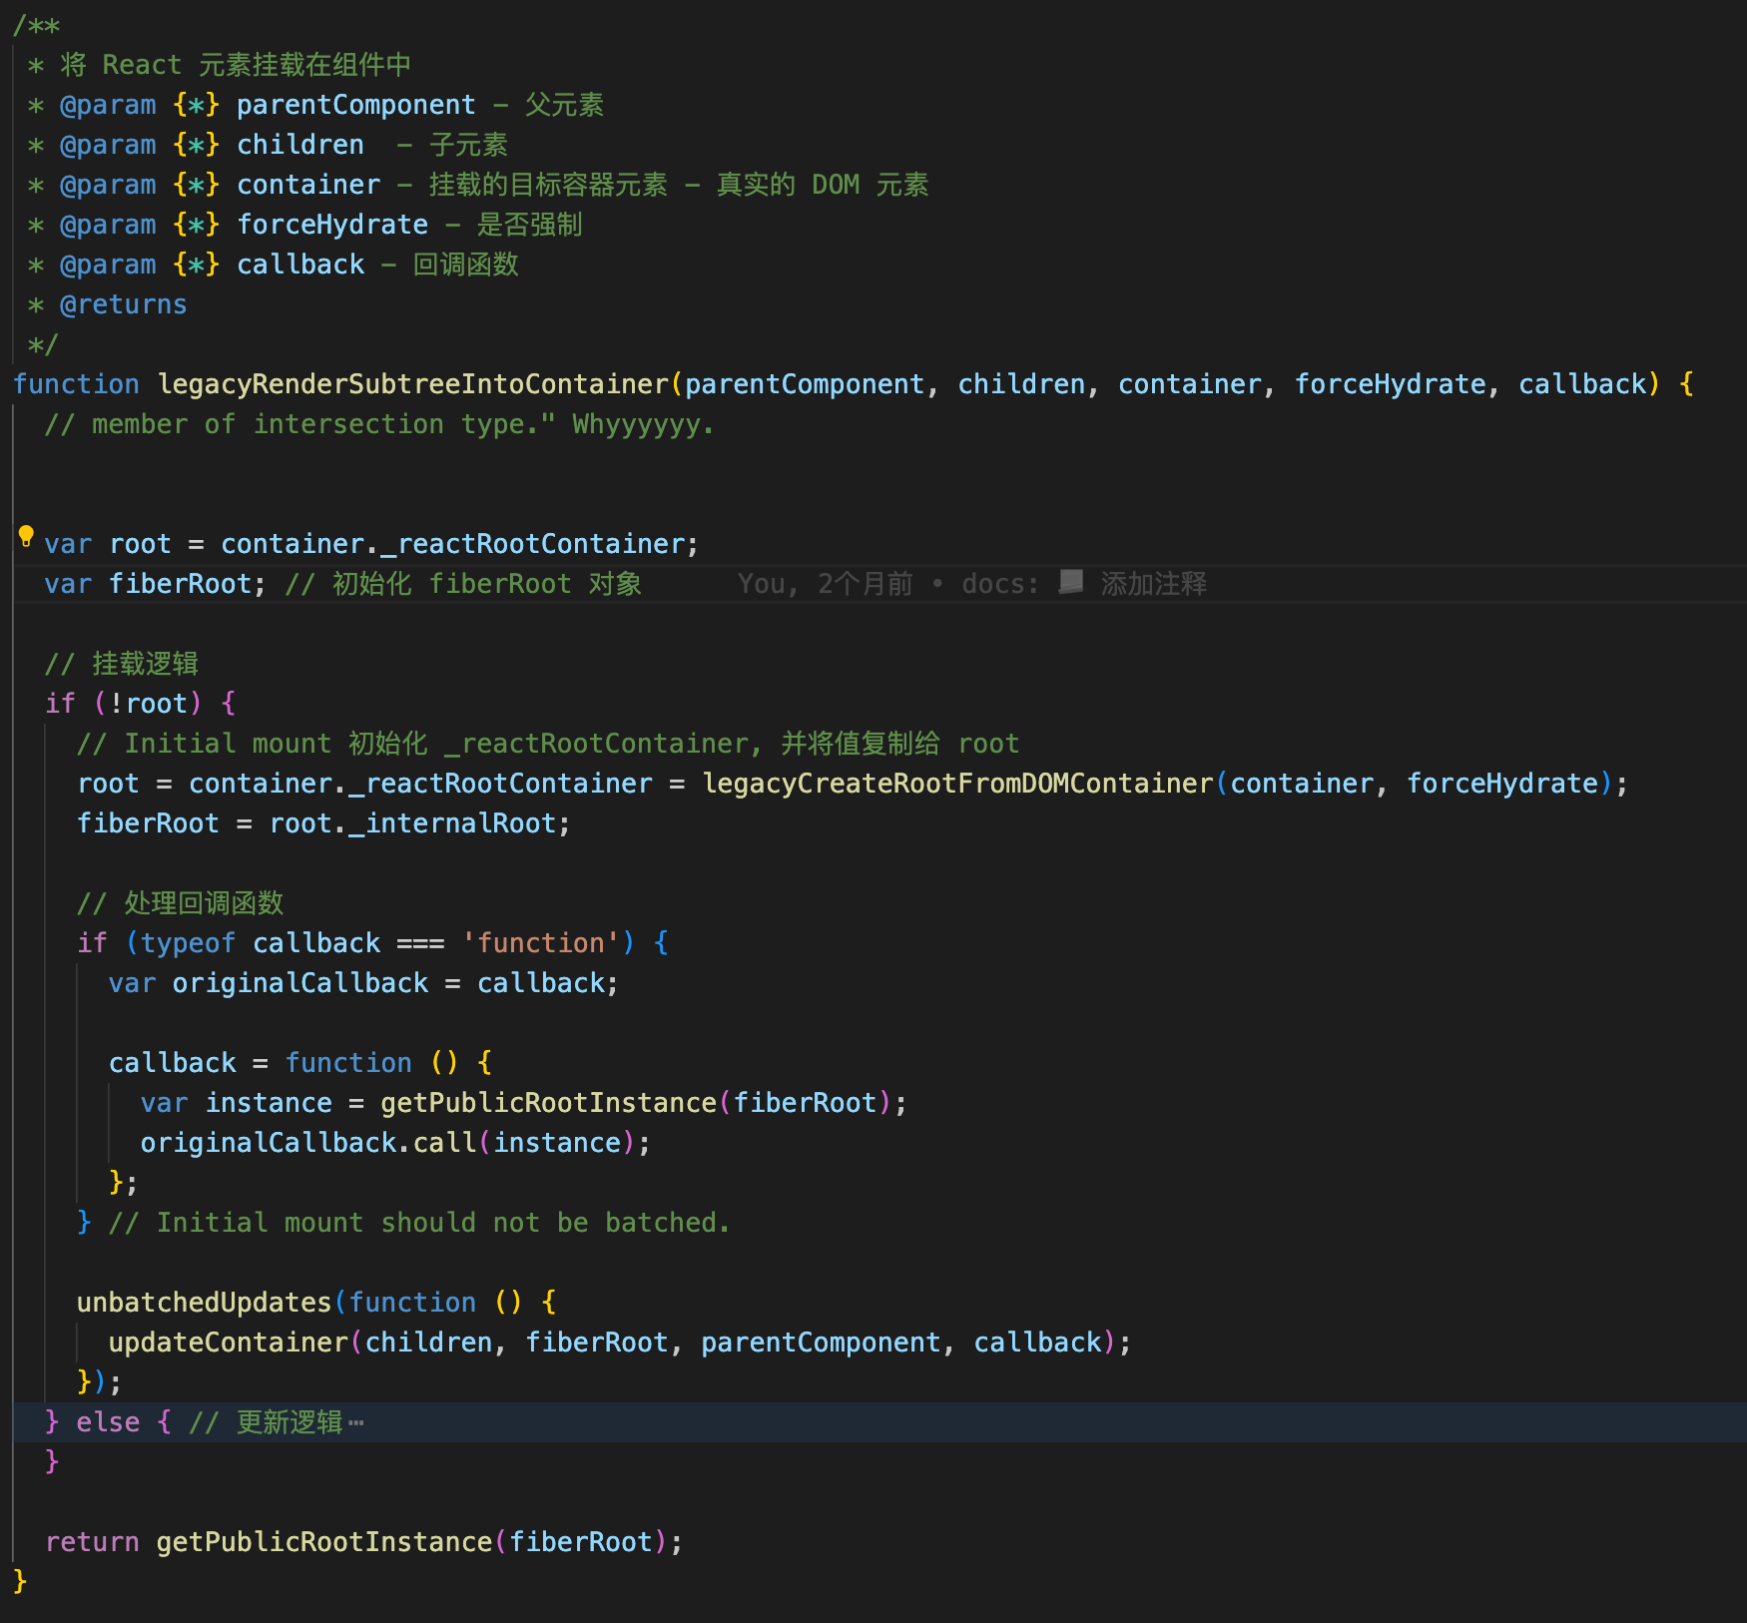Click getPublicRootInstance in the return statement
Screen dimensions: 1747x1623
pyautogui.click(x=324, y=1542)
